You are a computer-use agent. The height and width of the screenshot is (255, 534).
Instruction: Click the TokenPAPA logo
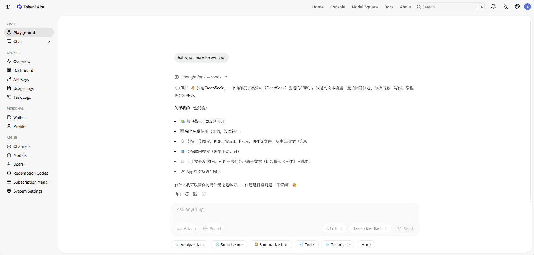30,7
